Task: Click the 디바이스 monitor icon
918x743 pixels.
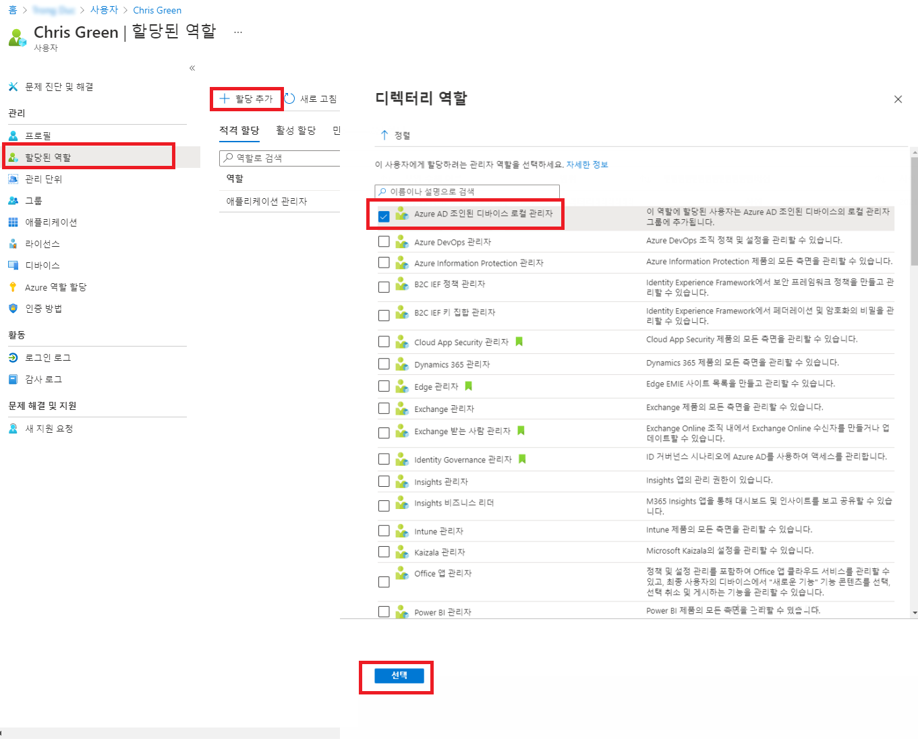Action: [x=13, y=265]
